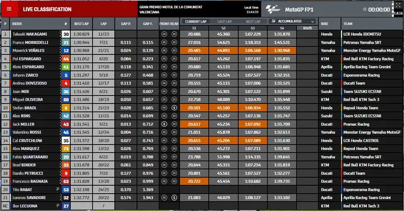This screenshot has width=404, height=211.
Task: Open the hamburger menu
Action: (x=9, y=10)
